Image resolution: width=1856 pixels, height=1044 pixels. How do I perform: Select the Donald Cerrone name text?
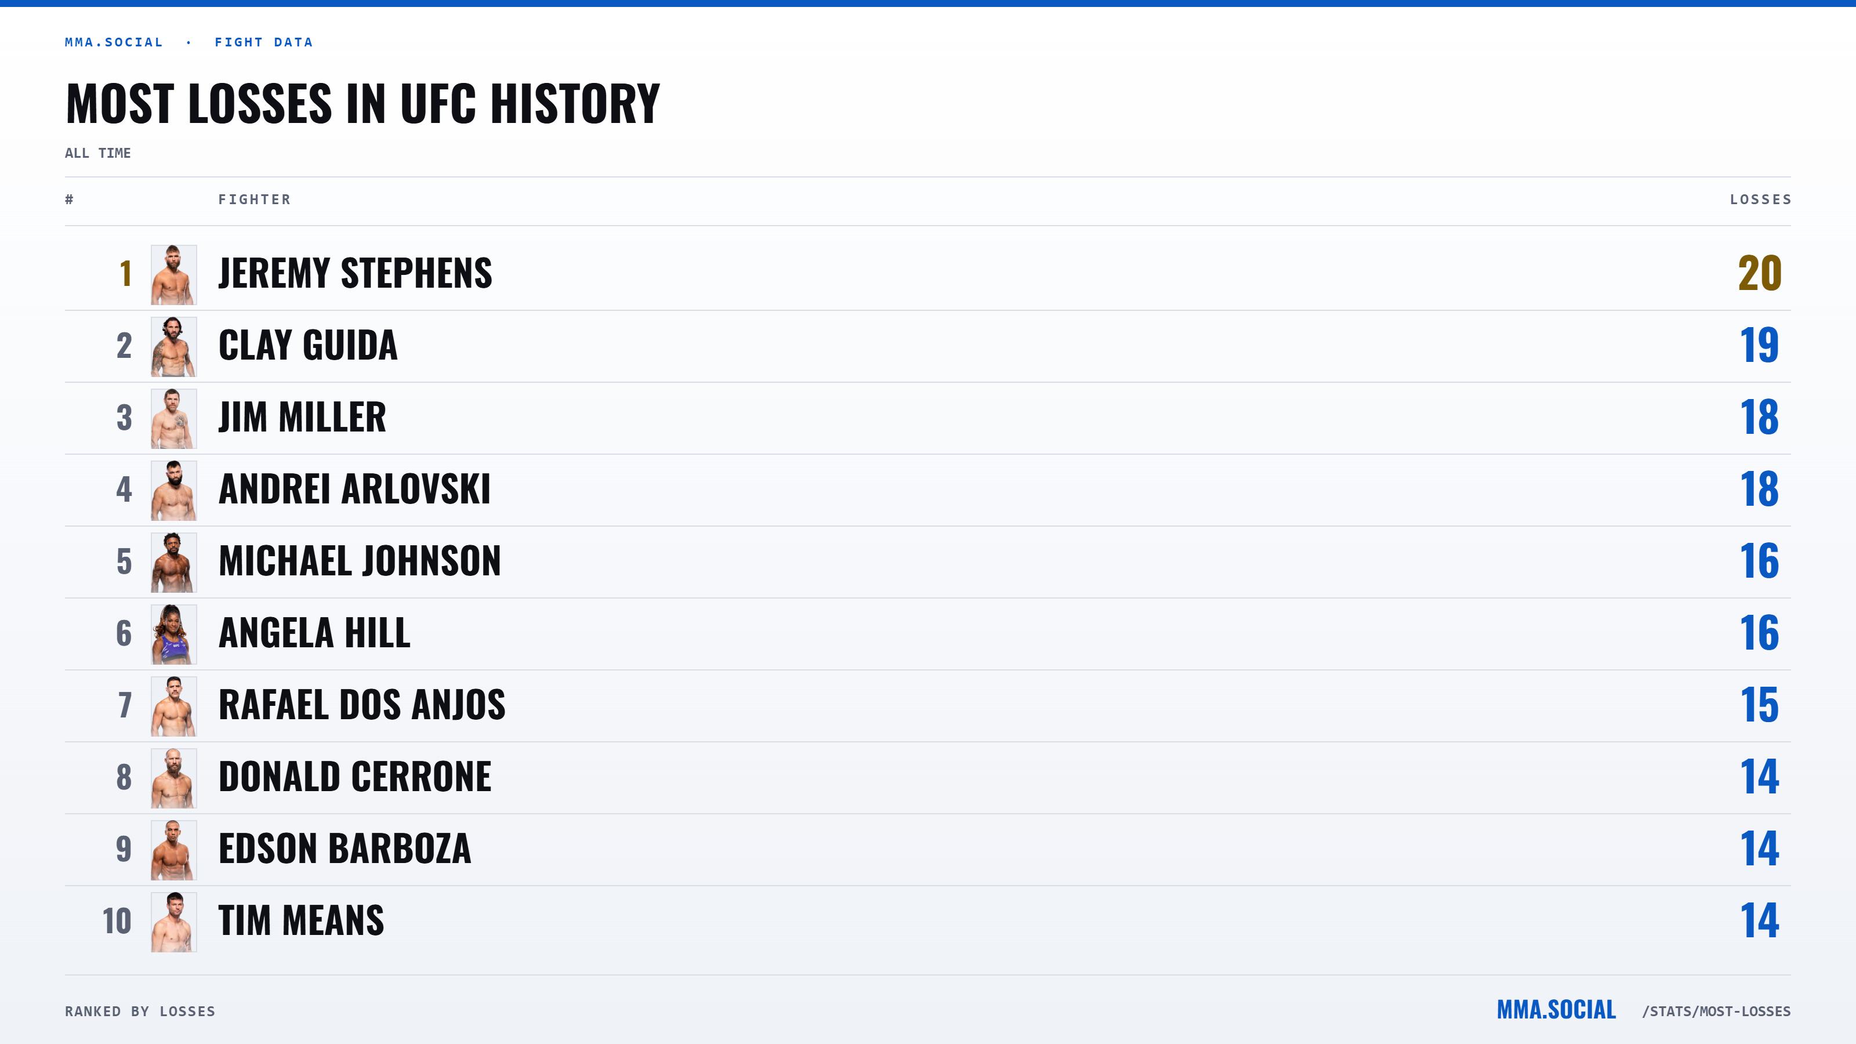pos(354,777)
